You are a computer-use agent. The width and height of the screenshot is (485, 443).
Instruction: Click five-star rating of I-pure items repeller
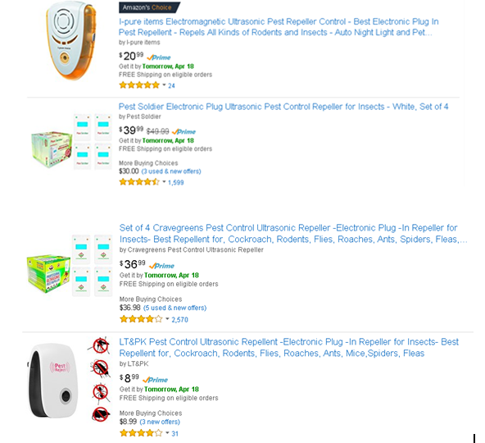(x=139, y=84)
